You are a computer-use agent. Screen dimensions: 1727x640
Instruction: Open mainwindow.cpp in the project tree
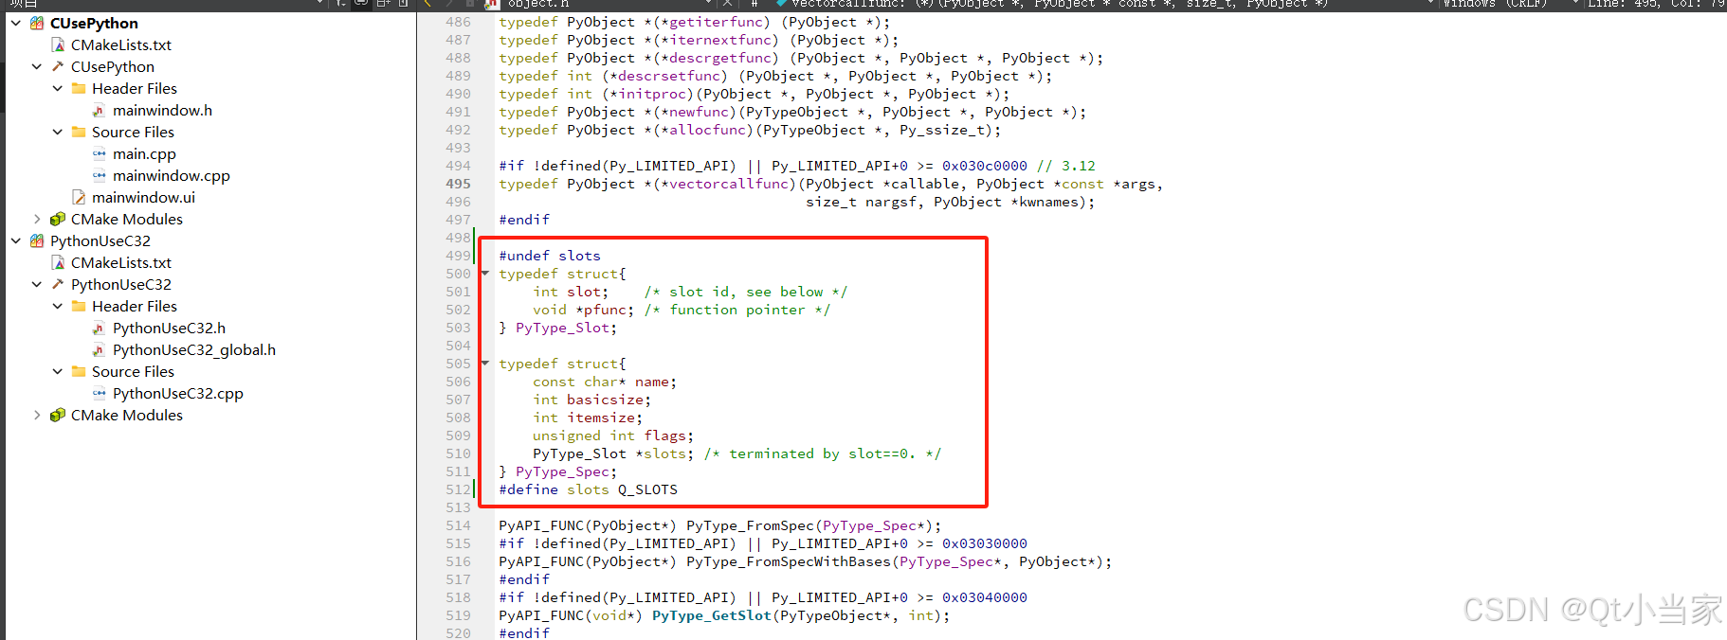171,175
